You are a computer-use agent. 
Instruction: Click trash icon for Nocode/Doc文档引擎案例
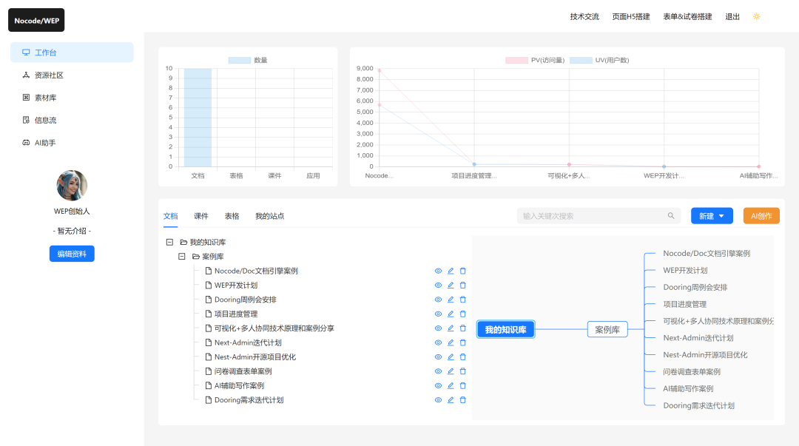[x=463, y=271]
